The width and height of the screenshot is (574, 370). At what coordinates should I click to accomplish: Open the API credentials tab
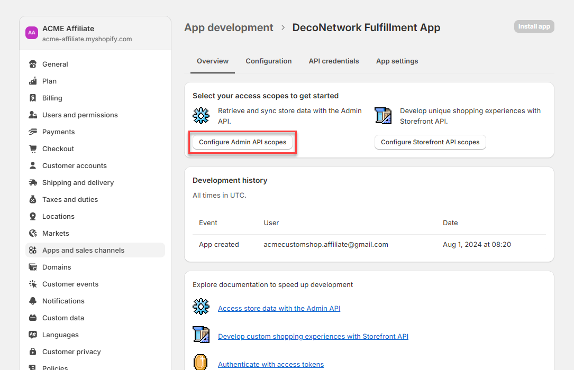tap(334, 61)
